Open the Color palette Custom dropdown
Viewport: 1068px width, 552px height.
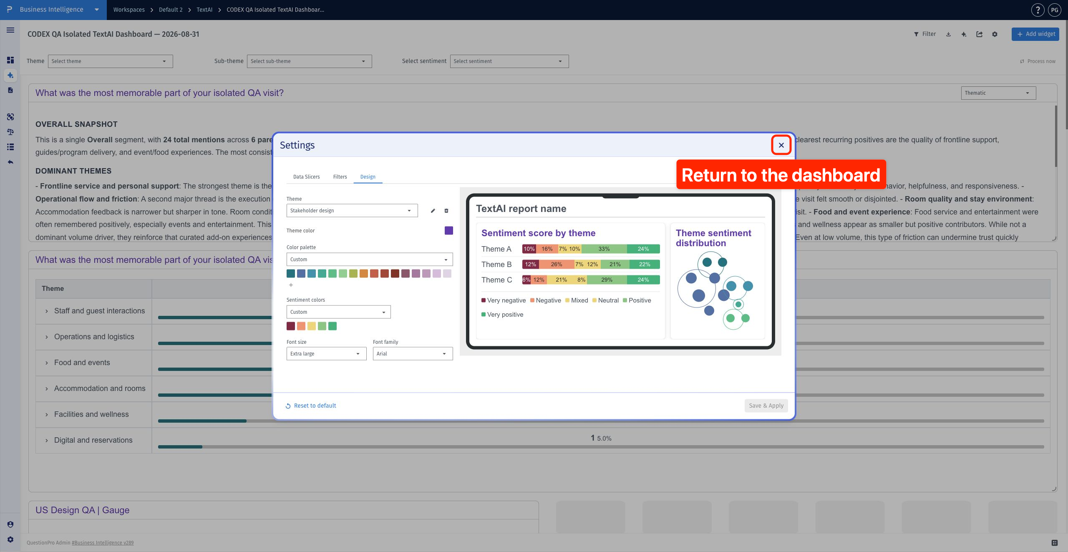click(370, 260)
